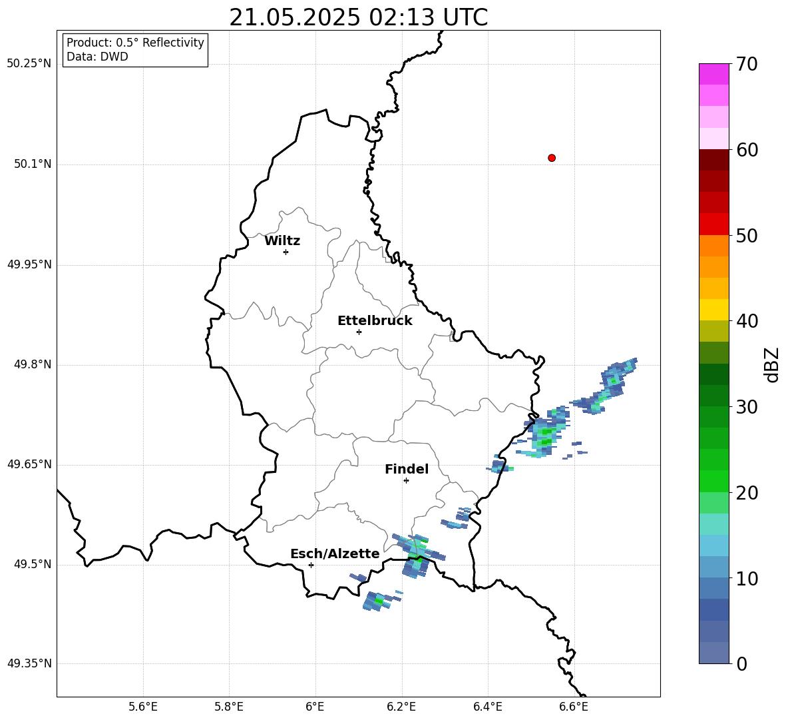Click the cross marker under Esch/Alzette
The image size is (788, 720).
tap(311, 565)
